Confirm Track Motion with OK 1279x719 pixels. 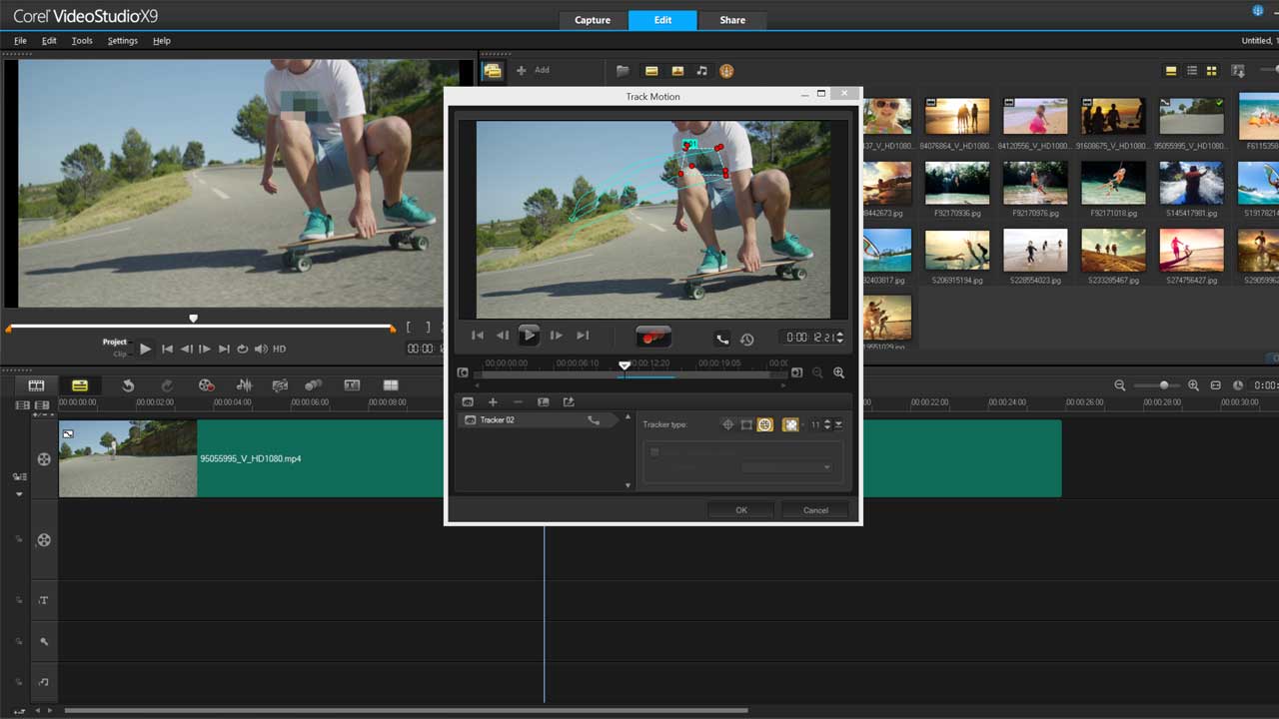point(740,510)
